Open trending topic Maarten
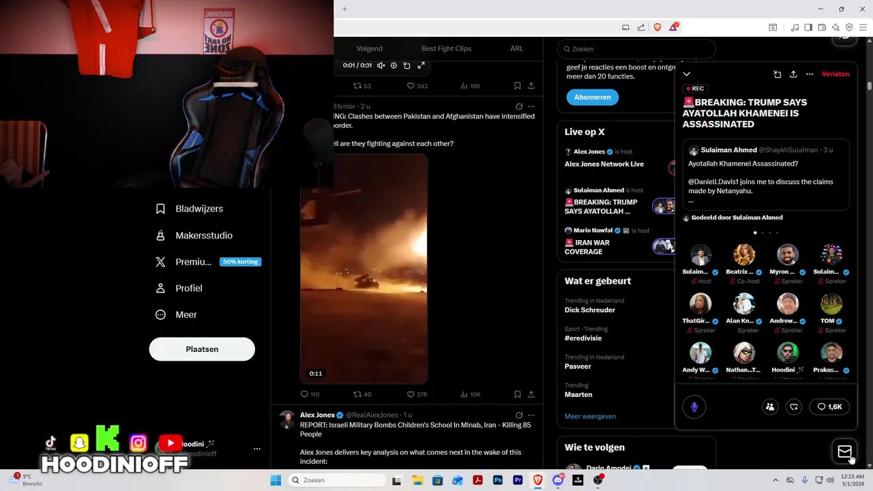This screenshot has height=491, width=873. pos(578,395)
